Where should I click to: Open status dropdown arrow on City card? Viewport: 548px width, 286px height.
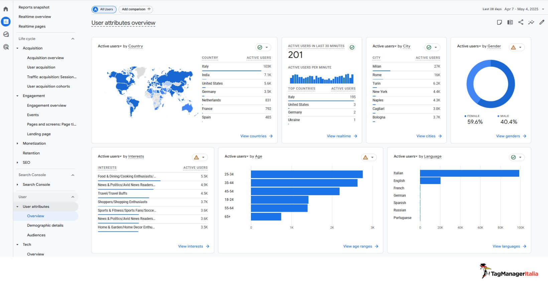click(436, 47)
